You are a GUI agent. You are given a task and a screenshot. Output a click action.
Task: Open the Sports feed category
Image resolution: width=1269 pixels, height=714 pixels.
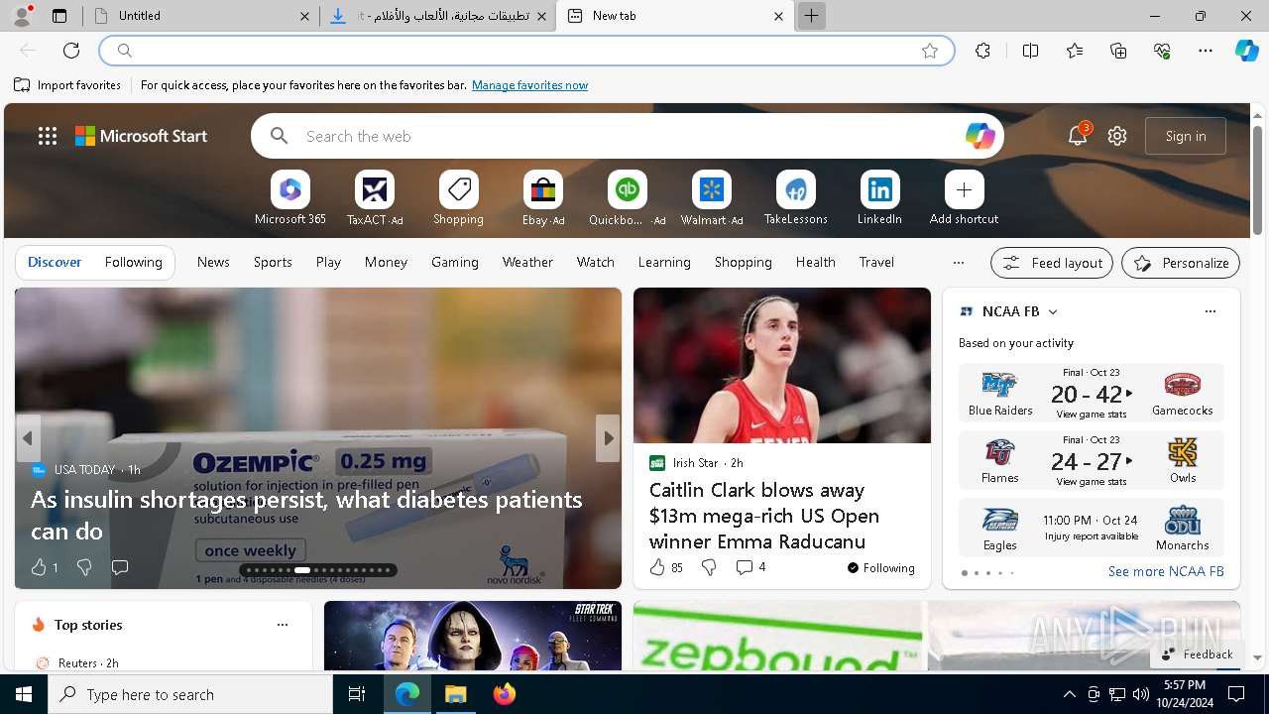[x=273, y=262]
